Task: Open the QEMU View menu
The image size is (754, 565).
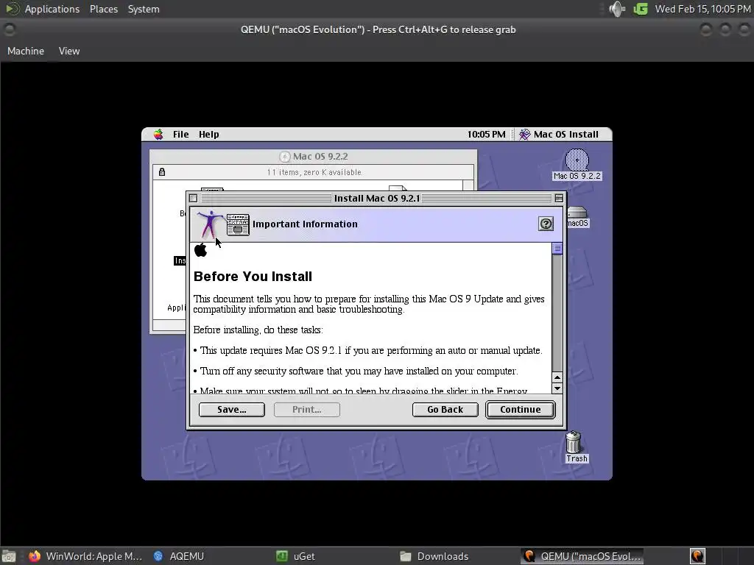Action: 69,51
